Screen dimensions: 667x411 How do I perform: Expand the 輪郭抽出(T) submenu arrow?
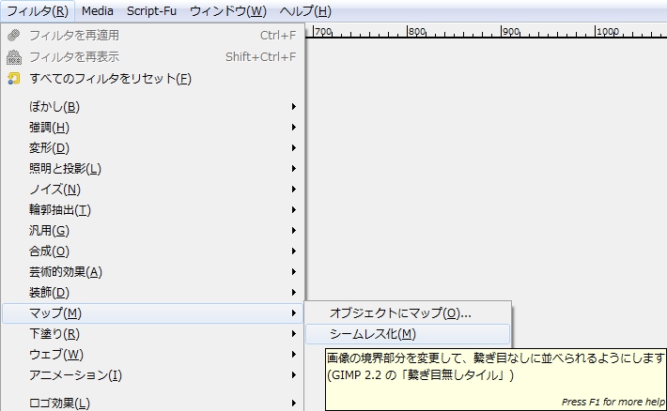(x=293, y=210)
